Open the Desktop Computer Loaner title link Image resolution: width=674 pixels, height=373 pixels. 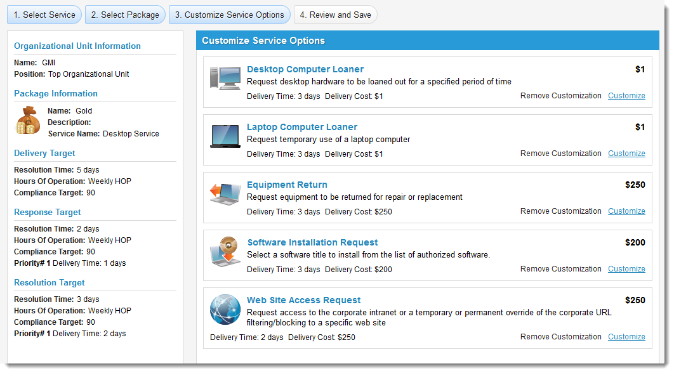pos(305,69)
